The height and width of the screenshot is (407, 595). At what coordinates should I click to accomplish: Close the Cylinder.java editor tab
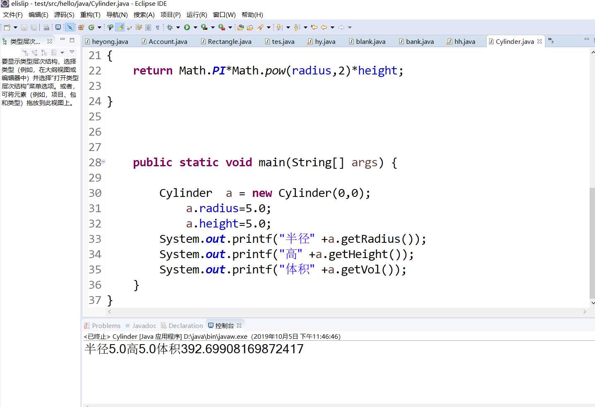point(540,41)
